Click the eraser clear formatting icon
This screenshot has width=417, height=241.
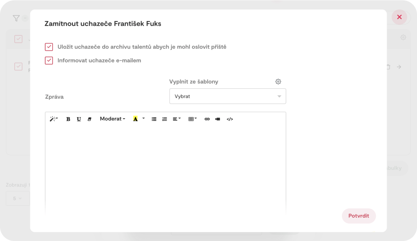tap(89, 119)
